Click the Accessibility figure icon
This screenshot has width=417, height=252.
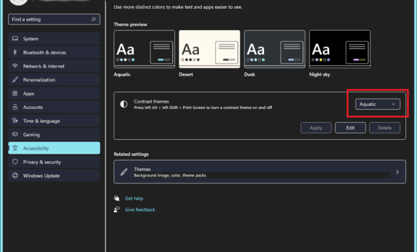click(x=15, y=148)
